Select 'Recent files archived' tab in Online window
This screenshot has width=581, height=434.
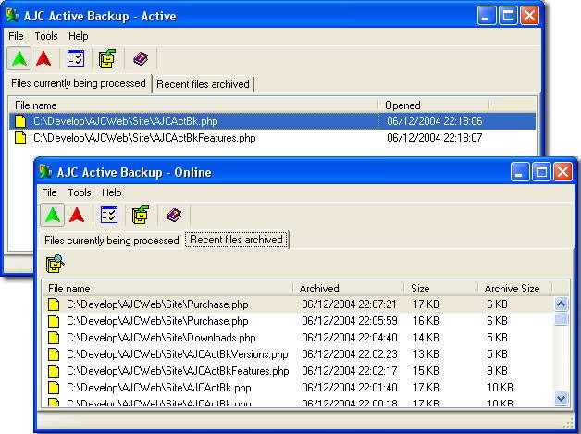coord(237,240)
